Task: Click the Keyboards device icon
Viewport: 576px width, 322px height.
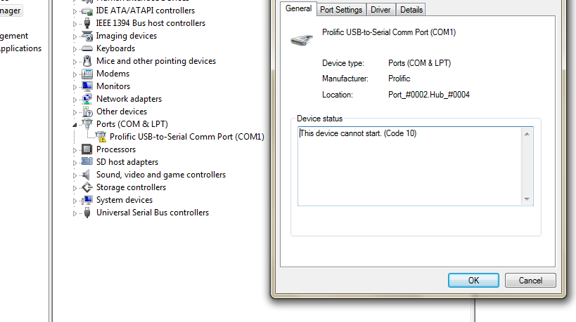Action: coord(87,48)
